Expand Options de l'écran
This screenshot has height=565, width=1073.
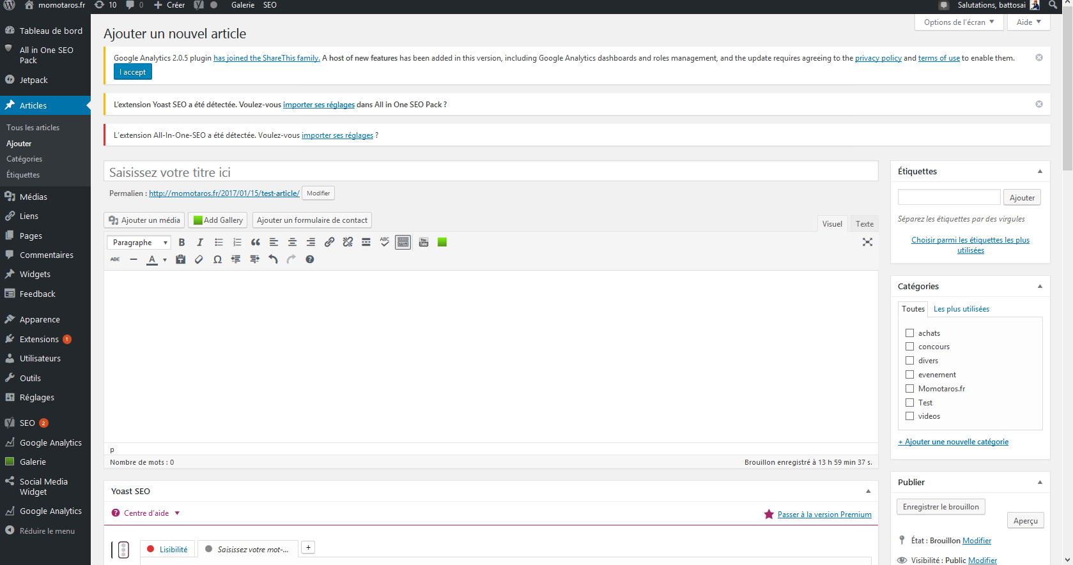[x=959, y=22]
